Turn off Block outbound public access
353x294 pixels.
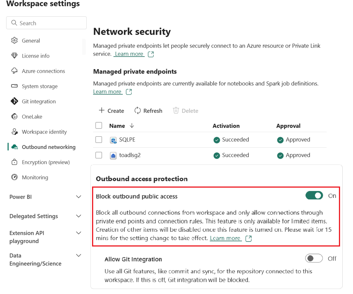(x=314, y=196)
